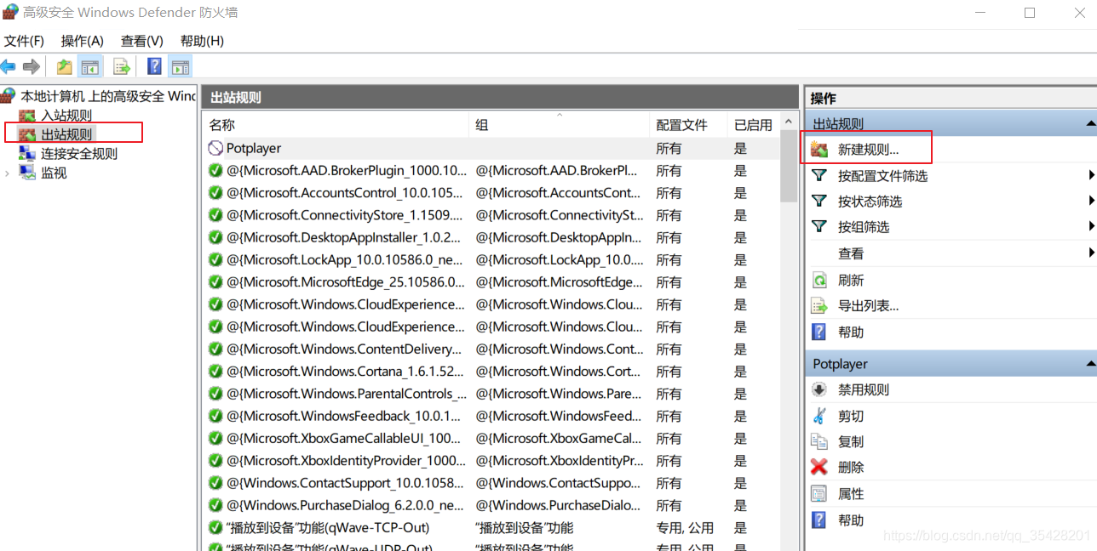Select the @{Microsoft.Windows.Cortana_1.6.1.52 rule row
Viewport: 1097px width, 551px height.
pyautogui.click(x=491, y=371)
